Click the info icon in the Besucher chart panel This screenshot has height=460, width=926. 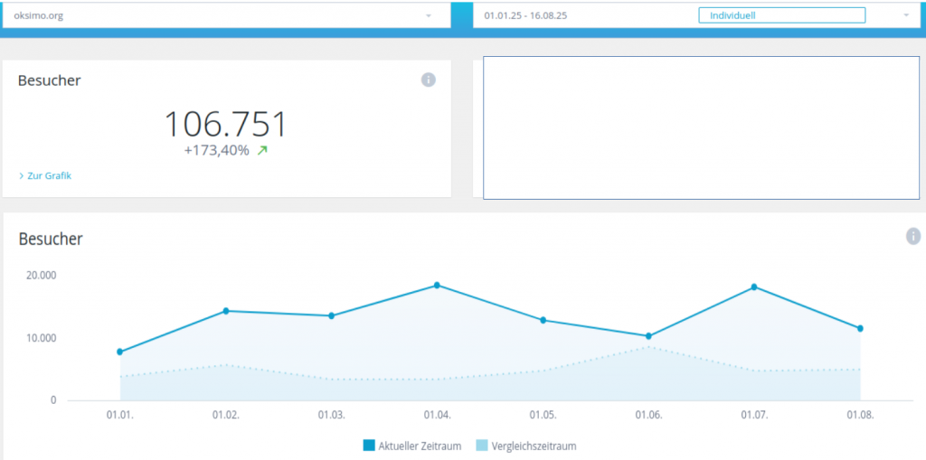point(913,236)
